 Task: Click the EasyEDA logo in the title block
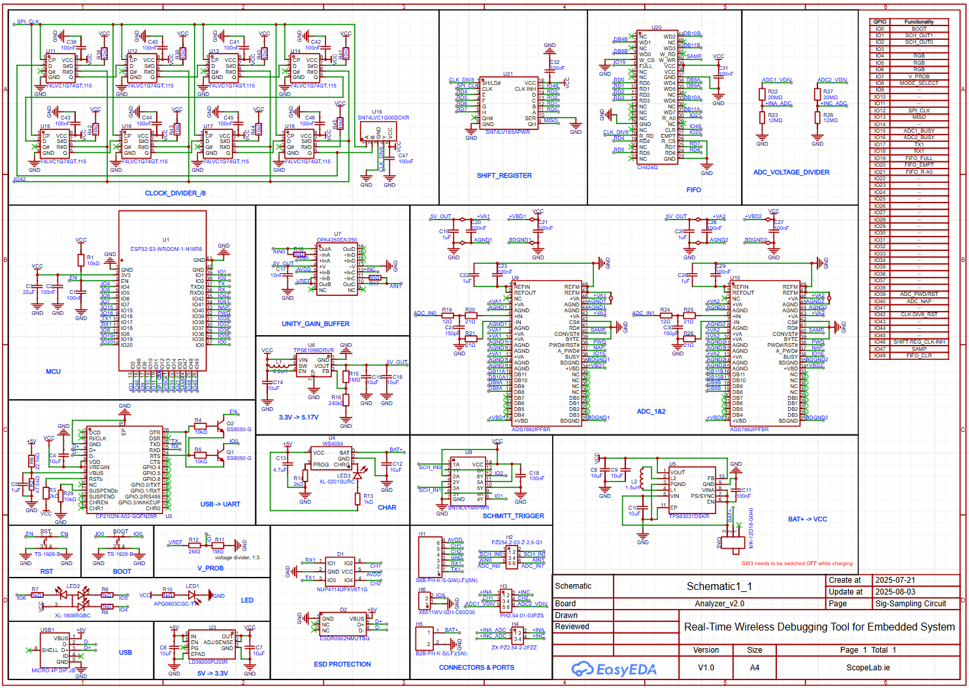pyautogui.click(x=614, y=669)
